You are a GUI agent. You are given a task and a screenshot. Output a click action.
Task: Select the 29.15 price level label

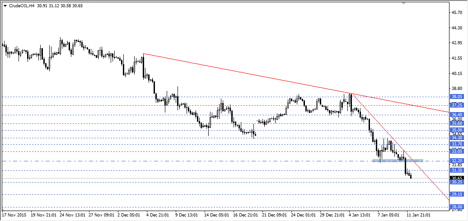click(x=457, y=195)
